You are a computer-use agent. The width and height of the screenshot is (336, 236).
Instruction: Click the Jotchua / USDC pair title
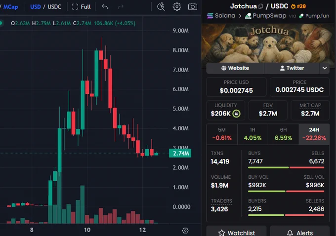pyautogui.click(x=259, y=6)
